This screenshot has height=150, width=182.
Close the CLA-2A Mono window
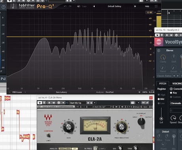coord(151,98)
